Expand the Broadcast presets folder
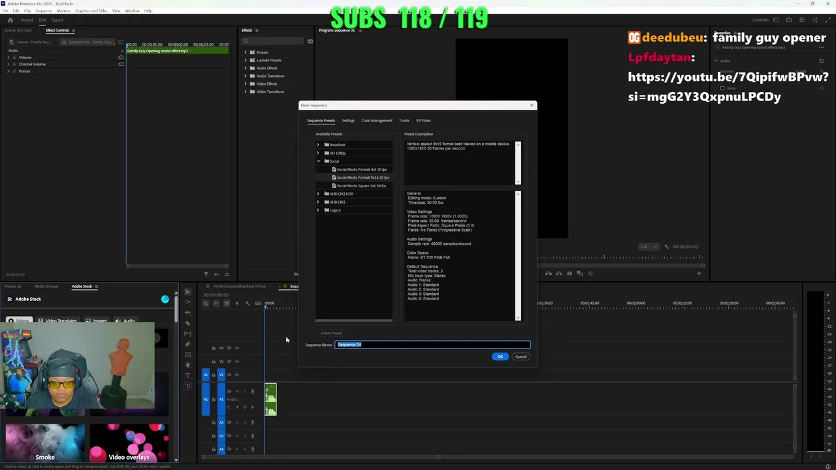 tap(318, 145)
